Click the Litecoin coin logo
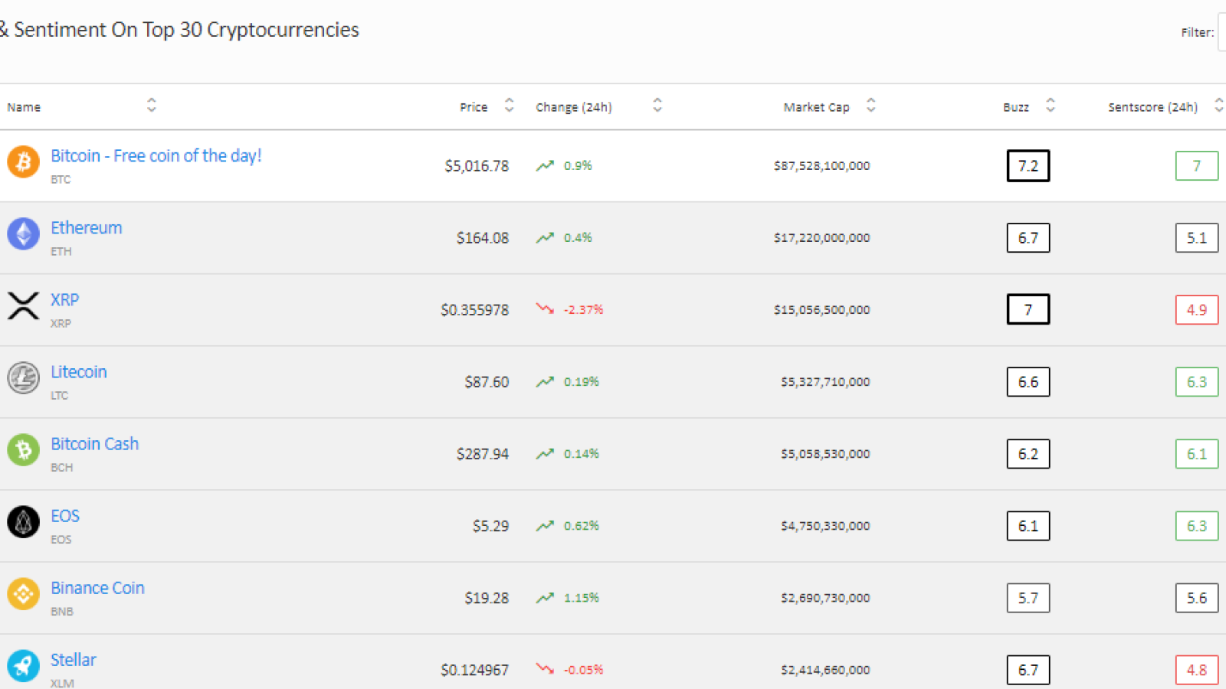The height and width of the screenshot is (689, 1226). (24, 377)
